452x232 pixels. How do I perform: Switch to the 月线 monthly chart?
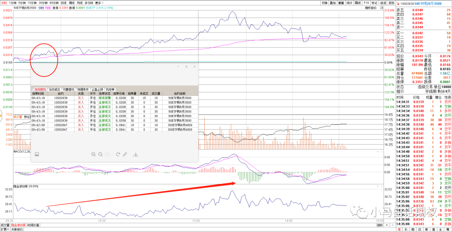coord(80,3)
